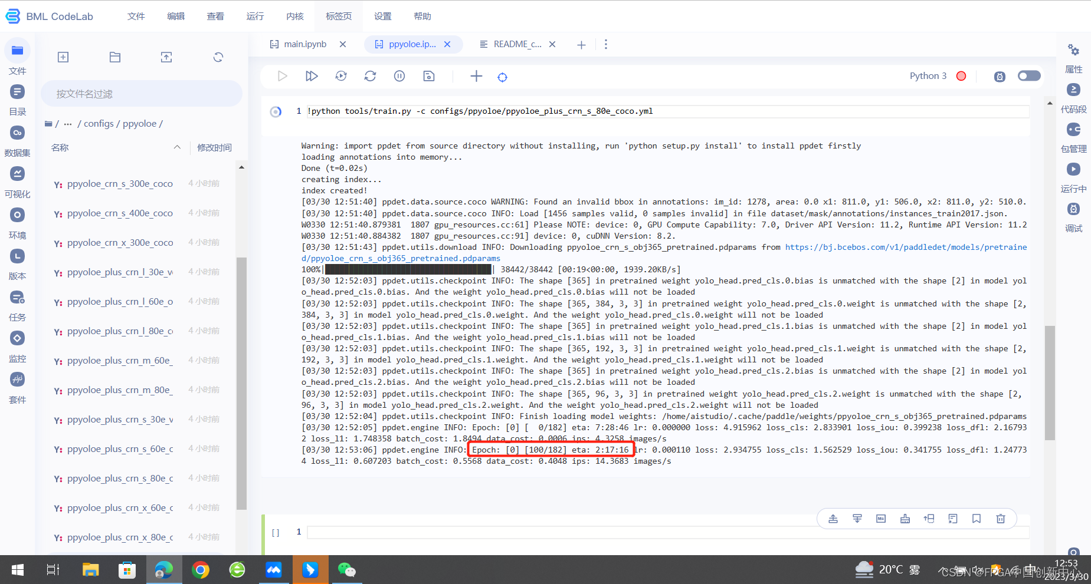Screen dimensions: 1091x584
Task: Open ppyoloe_crn_s_300e_coco file
Action: click(x=120, y=184)
